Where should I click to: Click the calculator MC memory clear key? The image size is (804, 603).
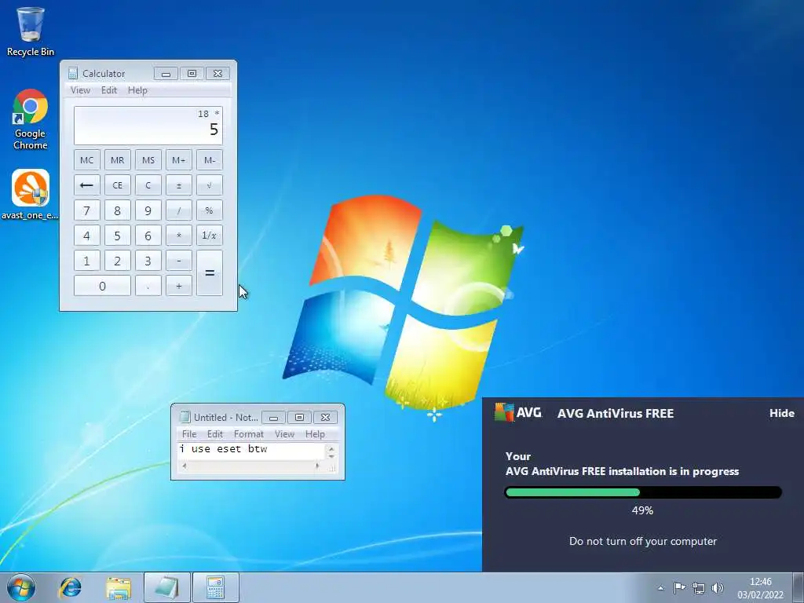tap(86, 160)
